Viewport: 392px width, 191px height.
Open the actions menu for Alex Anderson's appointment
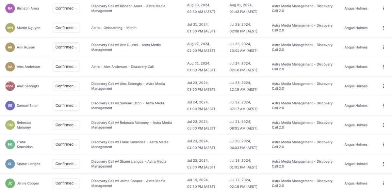coord(383,67)
